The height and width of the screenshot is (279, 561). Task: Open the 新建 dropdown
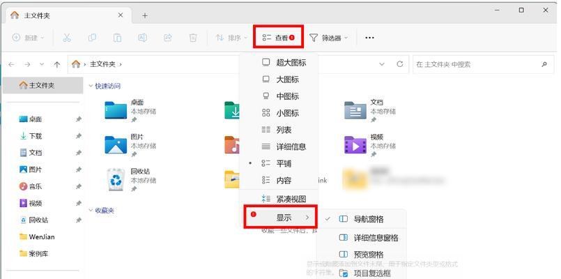(29, 38)
